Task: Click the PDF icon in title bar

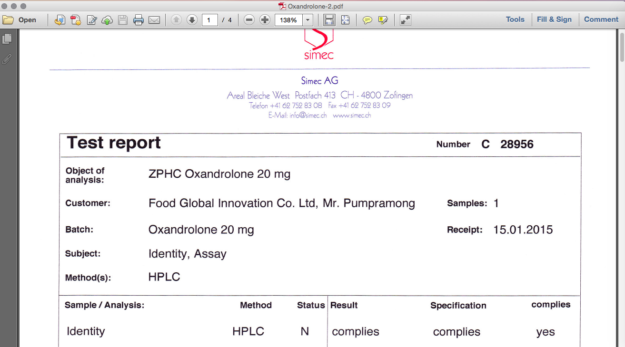Action: point(282,6)
